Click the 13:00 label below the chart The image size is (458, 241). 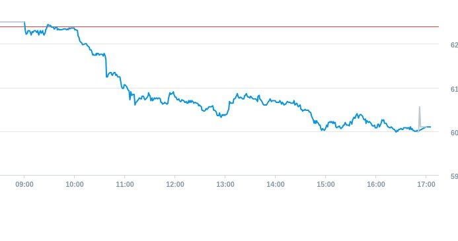[x=225, y=184]
